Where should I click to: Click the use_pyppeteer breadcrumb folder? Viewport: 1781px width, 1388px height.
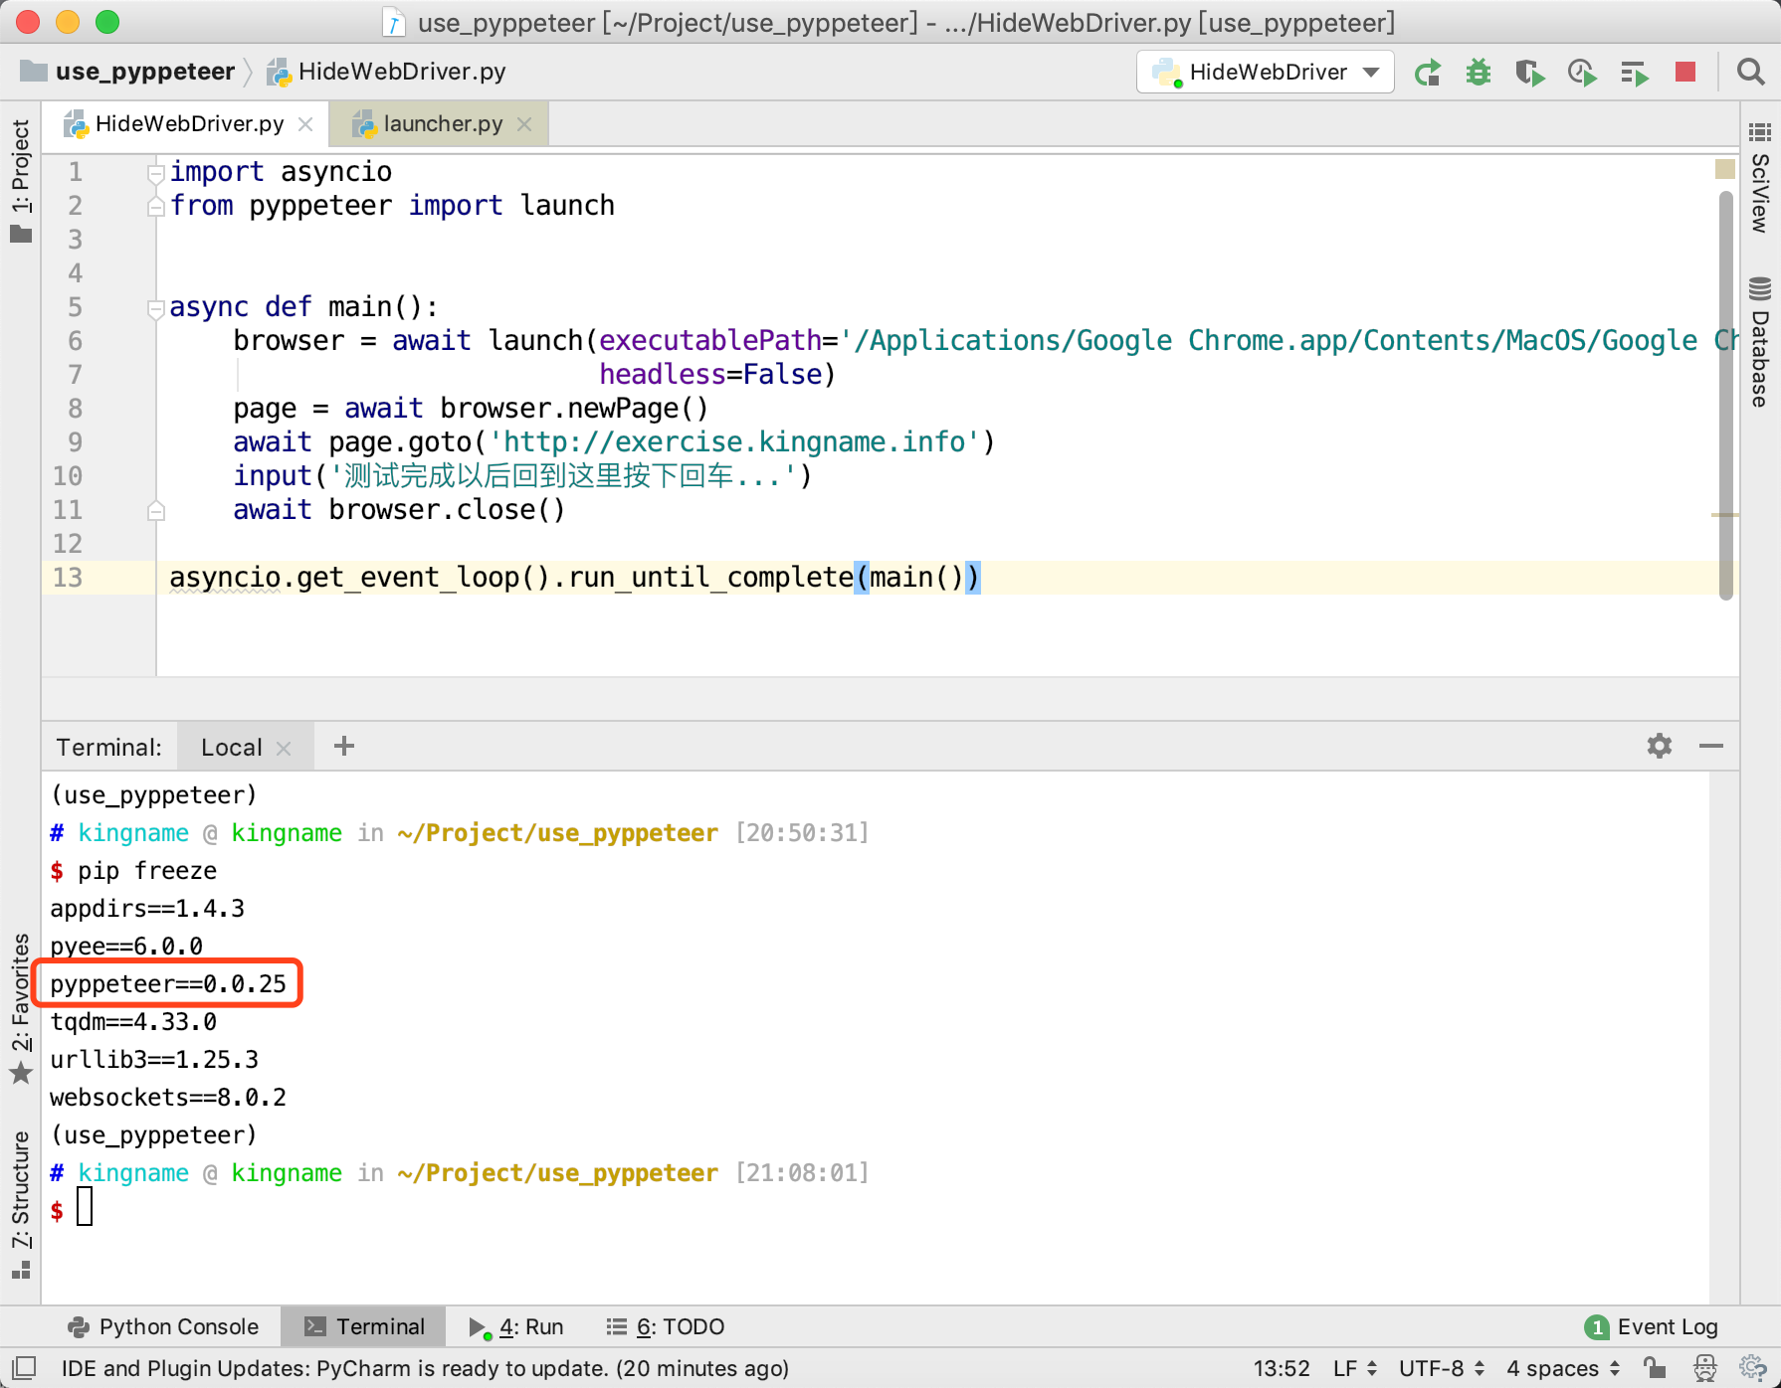point(128,72)
